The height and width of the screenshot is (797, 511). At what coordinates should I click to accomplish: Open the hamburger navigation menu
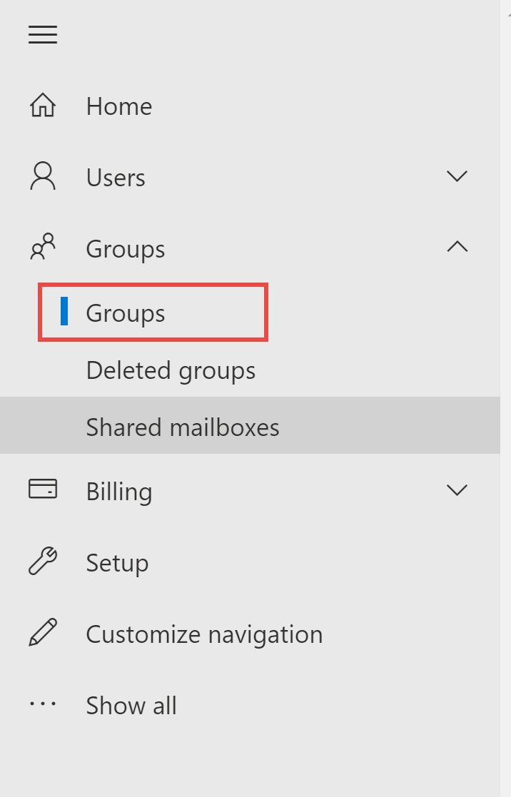point(42,34)
